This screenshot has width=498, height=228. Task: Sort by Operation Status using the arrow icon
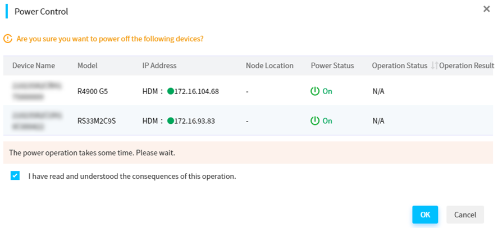coord(434,66)
